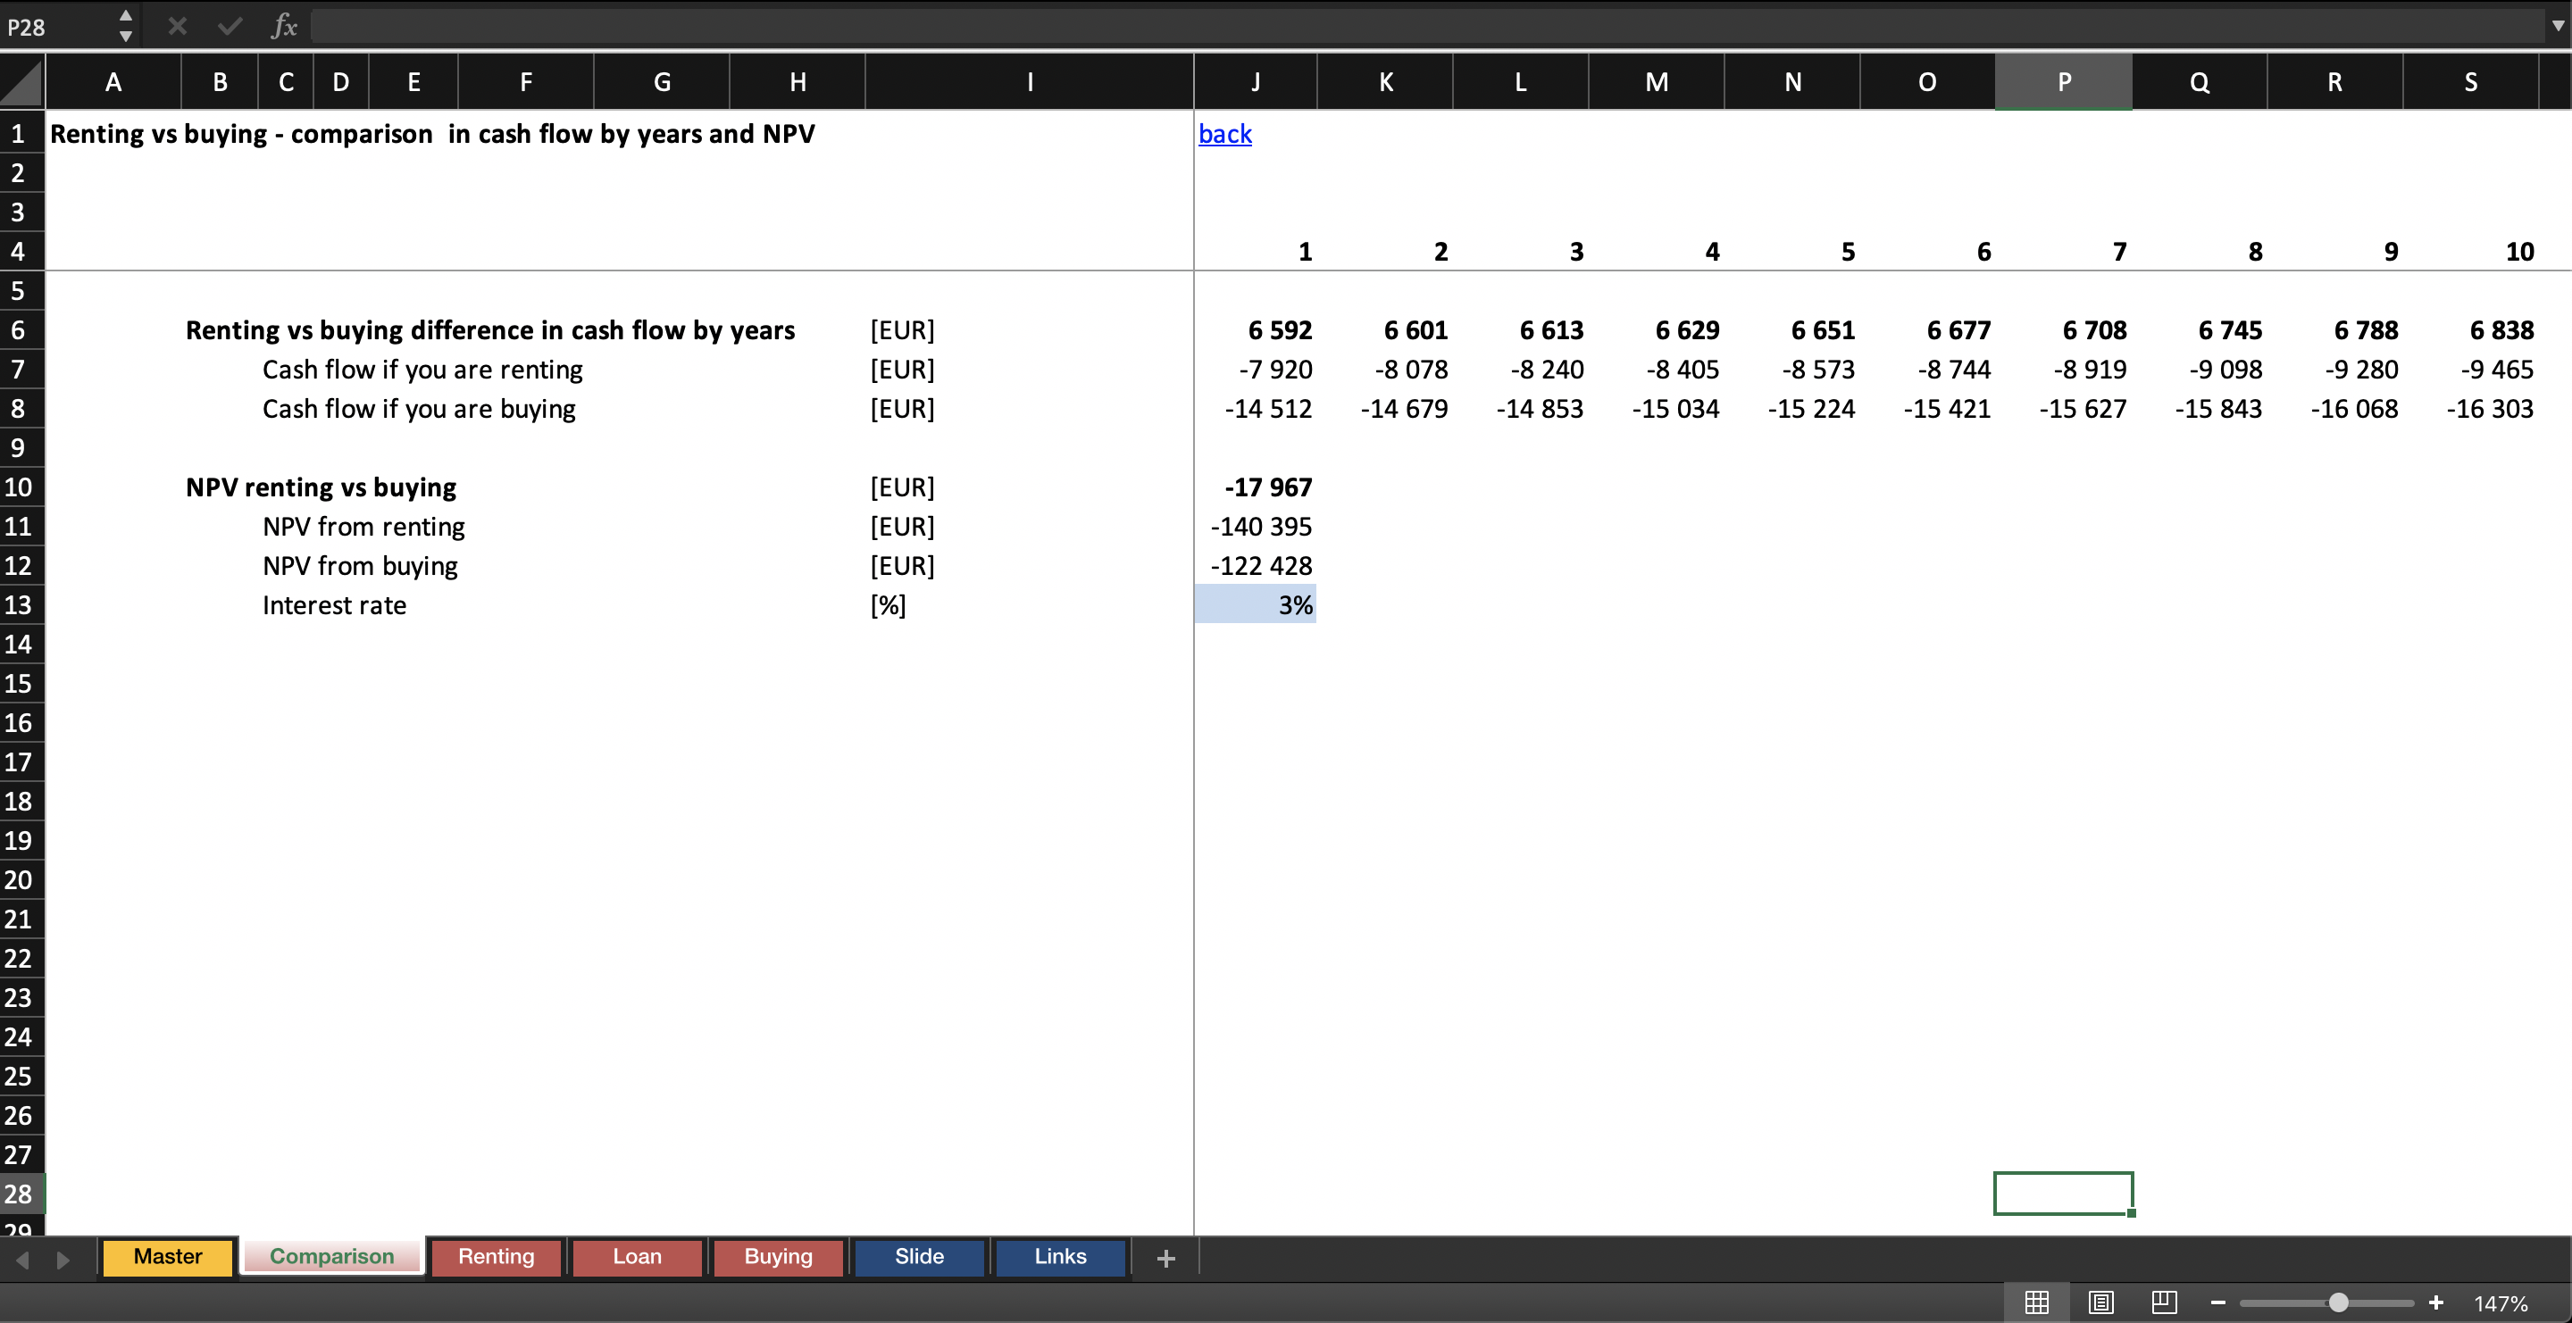2572x1323 pixels.
Task: Go to the Buying sheet tab
Action: click(778, 1256)
